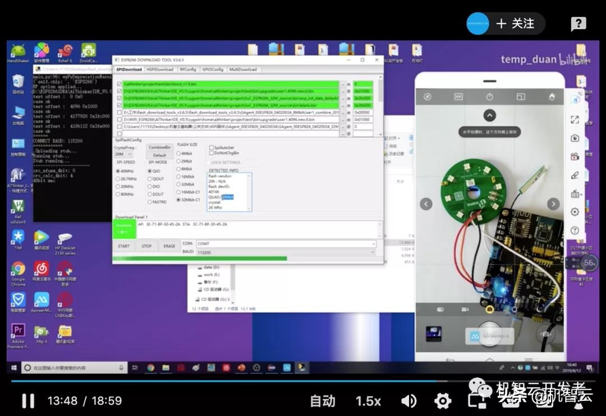Open the CrystalFreq 26M dropdown

click(x=123, y=154)
